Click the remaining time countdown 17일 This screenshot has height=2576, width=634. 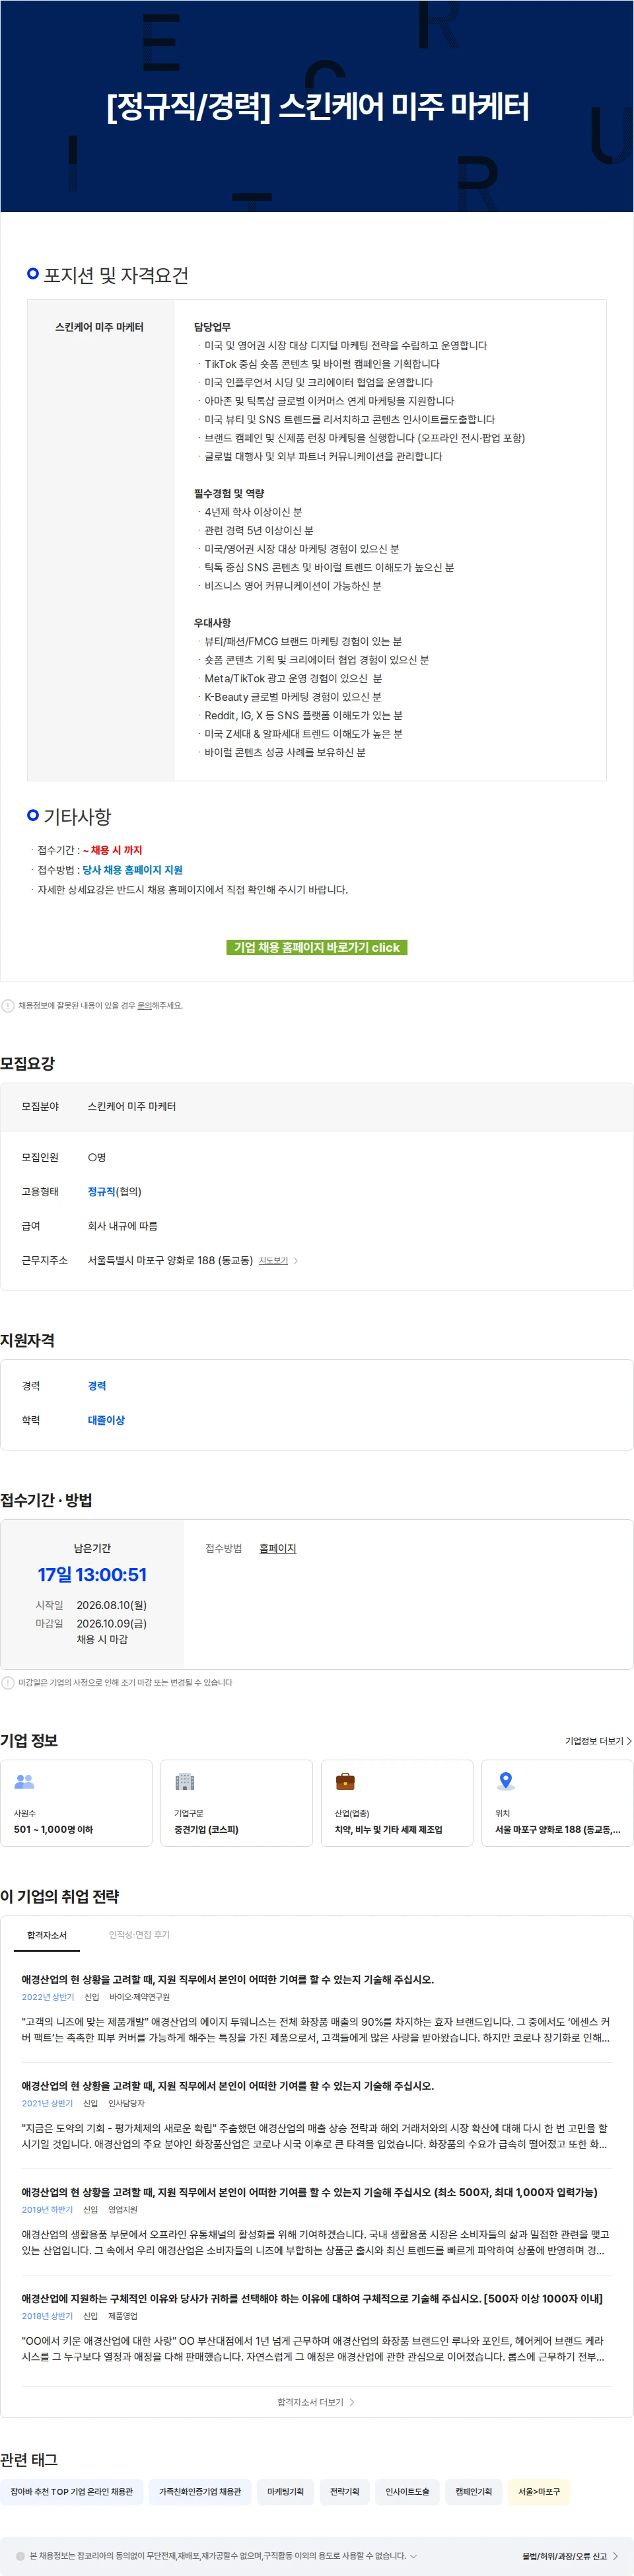[x=92, y=1575]
